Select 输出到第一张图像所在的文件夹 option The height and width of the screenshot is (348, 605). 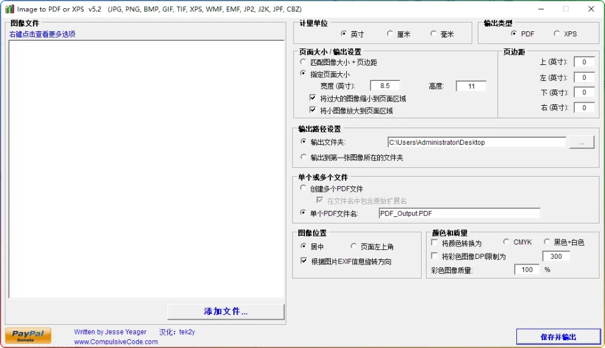(303, 157)
